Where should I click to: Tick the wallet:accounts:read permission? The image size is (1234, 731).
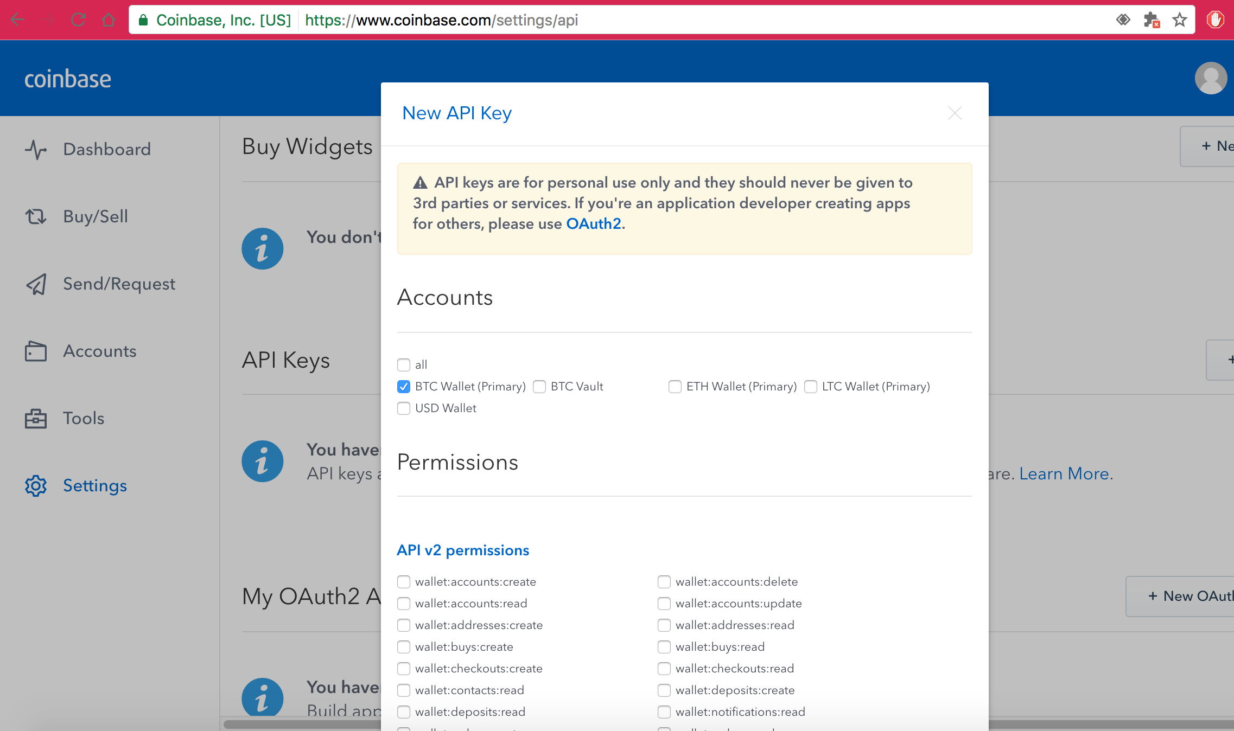pyautogui.click(x=404, y=604)
